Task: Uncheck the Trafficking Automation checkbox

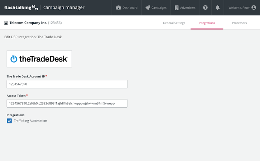Action: point(9,121)
